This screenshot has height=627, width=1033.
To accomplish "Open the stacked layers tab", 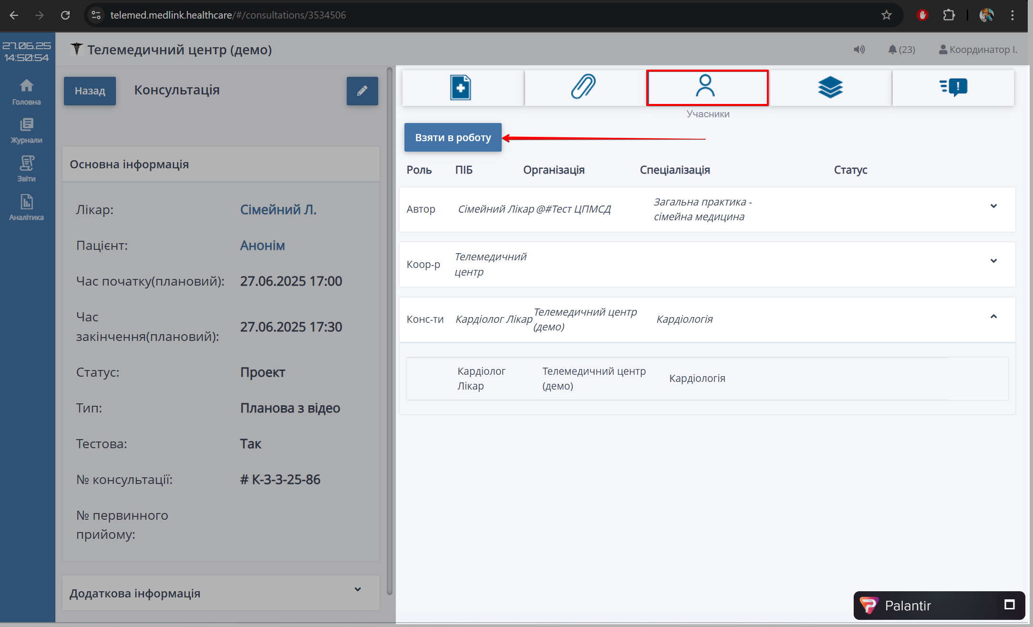I will coord(830,88).
